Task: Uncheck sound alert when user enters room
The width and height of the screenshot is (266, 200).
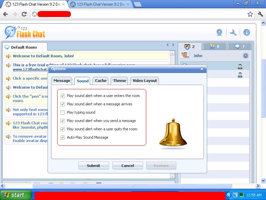Action: click(x=63, y=96)
